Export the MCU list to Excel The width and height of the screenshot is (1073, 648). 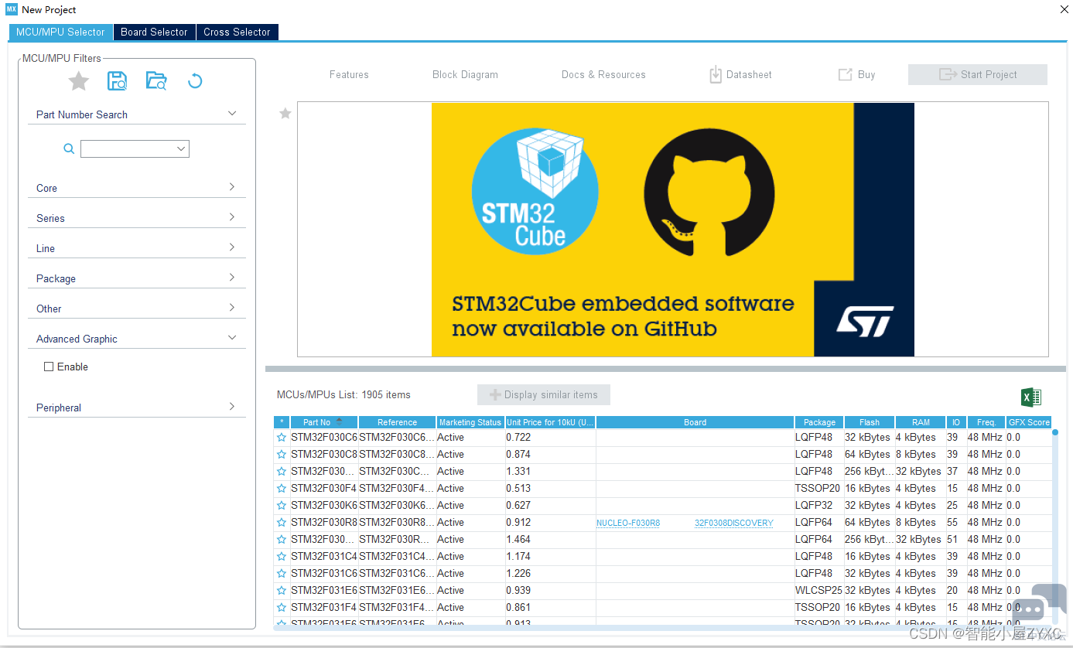(x=1031, y=397)
